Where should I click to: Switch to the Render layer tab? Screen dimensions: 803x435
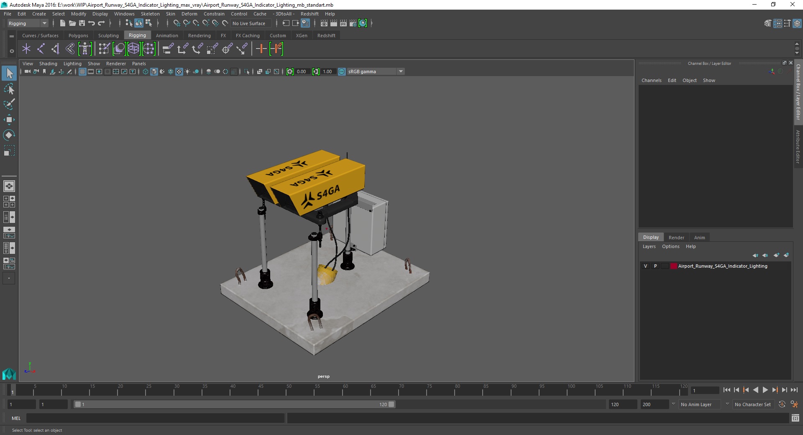click(676, 238)
